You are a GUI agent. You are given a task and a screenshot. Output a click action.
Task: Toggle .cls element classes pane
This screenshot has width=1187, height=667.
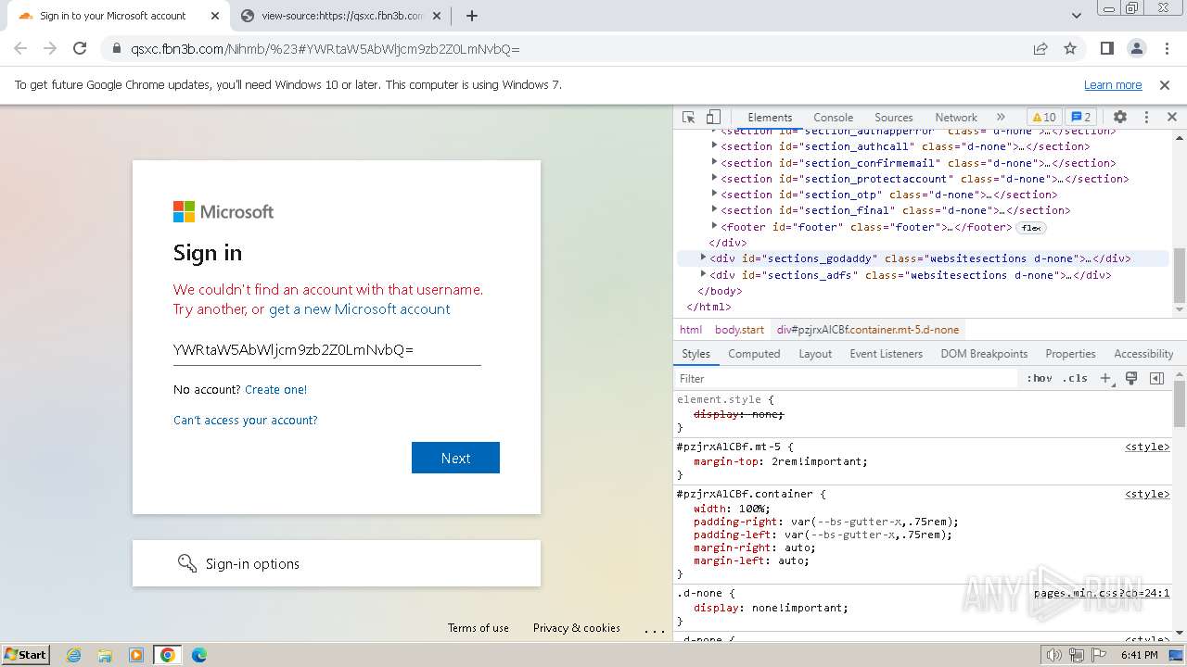(1075, 378)
